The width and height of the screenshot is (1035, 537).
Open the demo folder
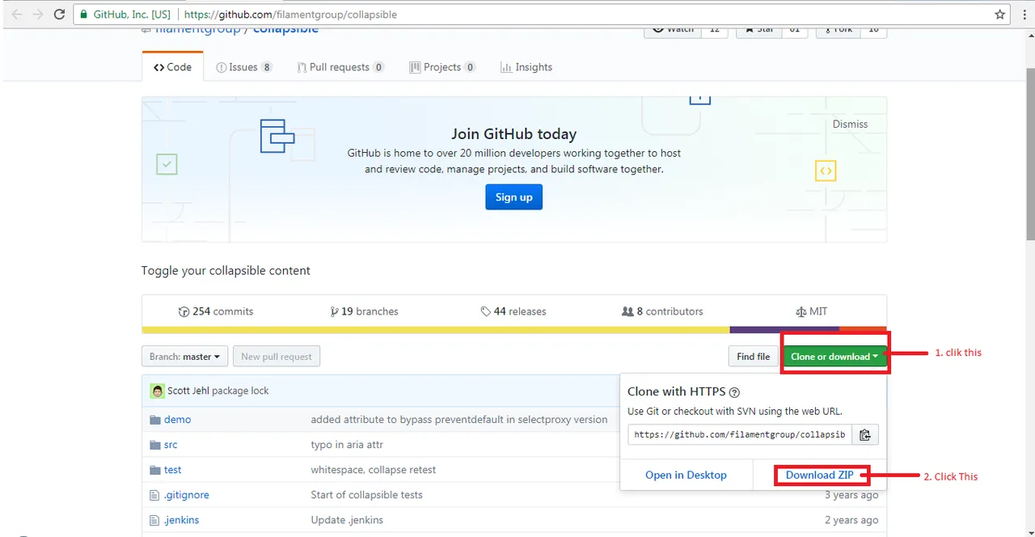click(x=177, y=420)
